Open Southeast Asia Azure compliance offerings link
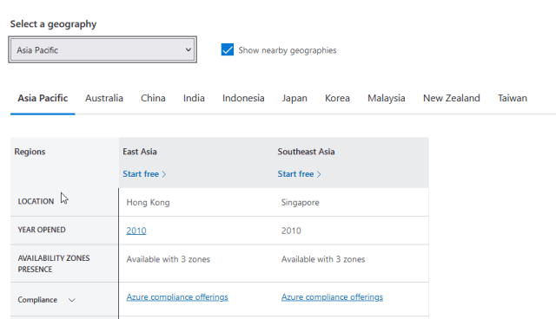This screenshot has width=556, height=319. [332, 297]
